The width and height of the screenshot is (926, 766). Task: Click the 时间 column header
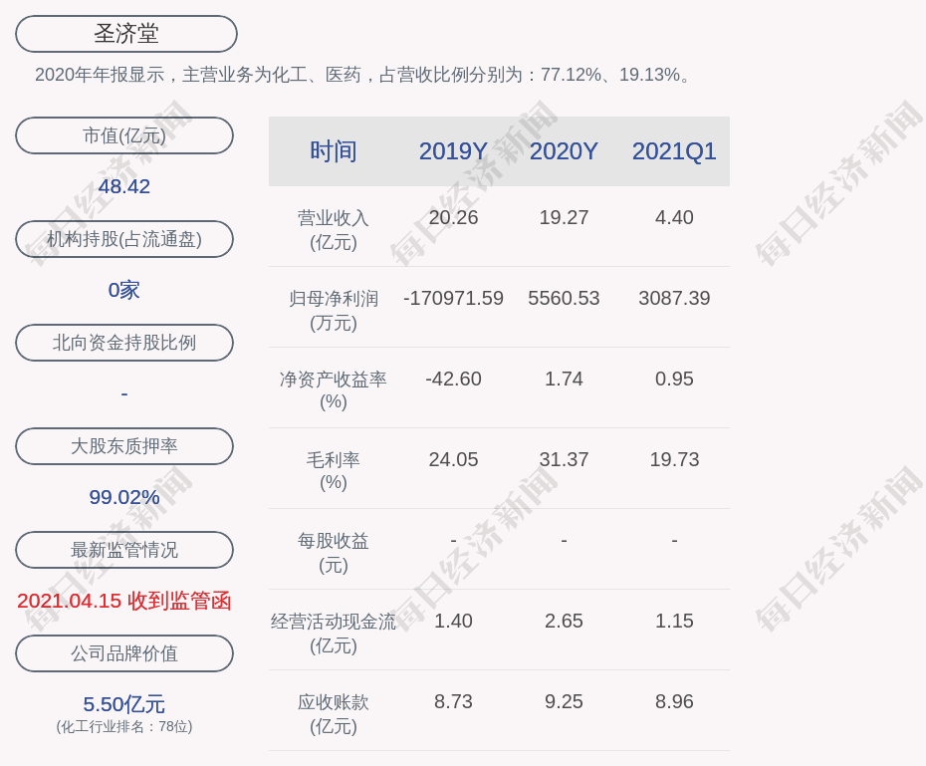[x=334, y=151]
